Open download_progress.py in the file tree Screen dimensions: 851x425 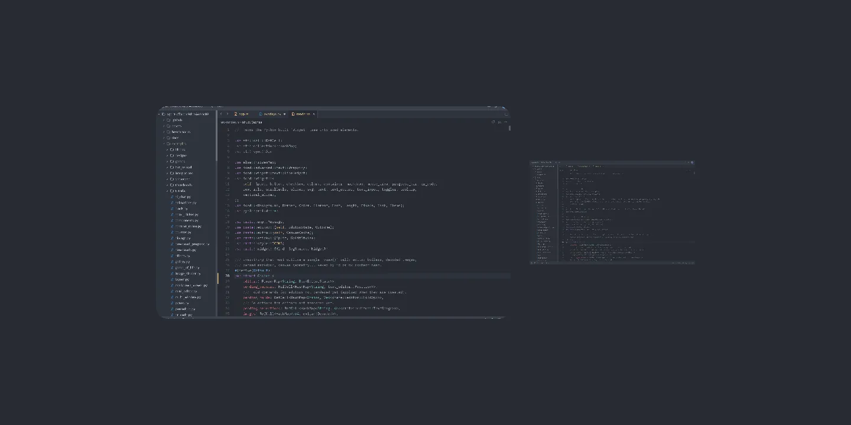tap(192, 244)
